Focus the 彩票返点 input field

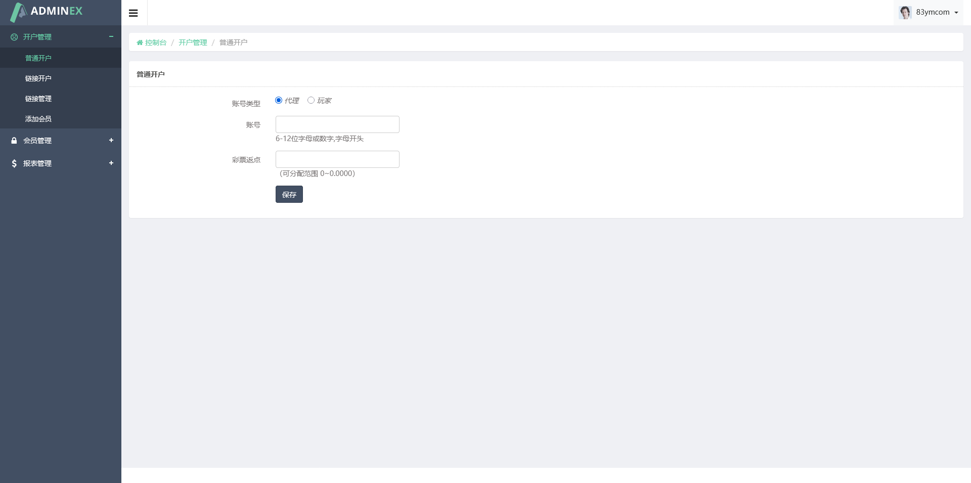(x=337, y=159)
